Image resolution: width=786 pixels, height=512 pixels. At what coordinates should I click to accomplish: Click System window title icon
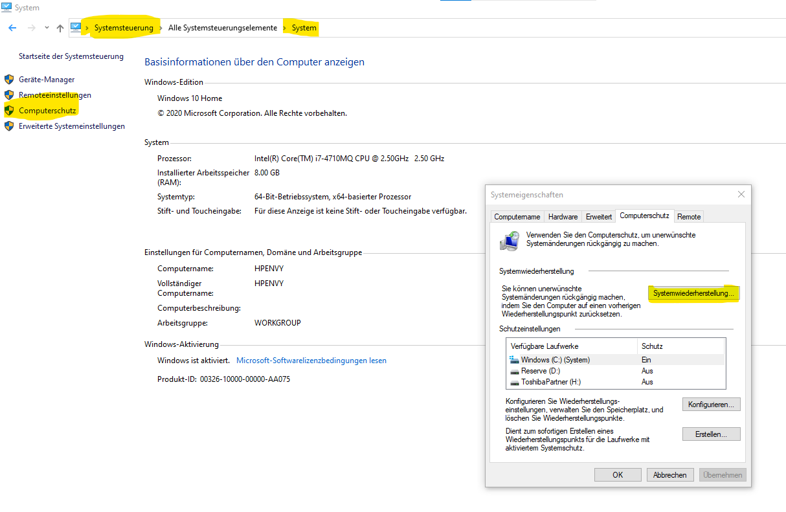point(6,8)
